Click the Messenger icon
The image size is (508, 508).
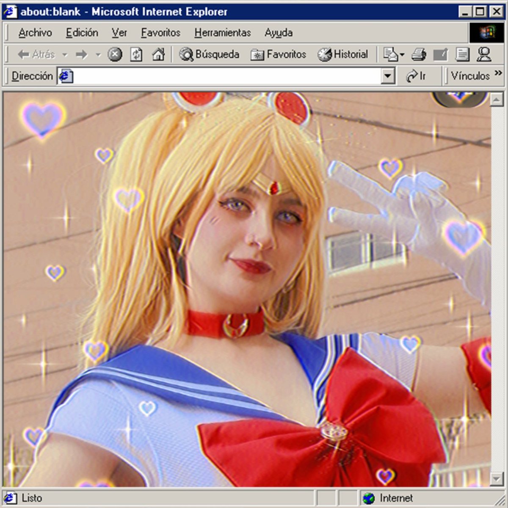click(x=484, y=54)
